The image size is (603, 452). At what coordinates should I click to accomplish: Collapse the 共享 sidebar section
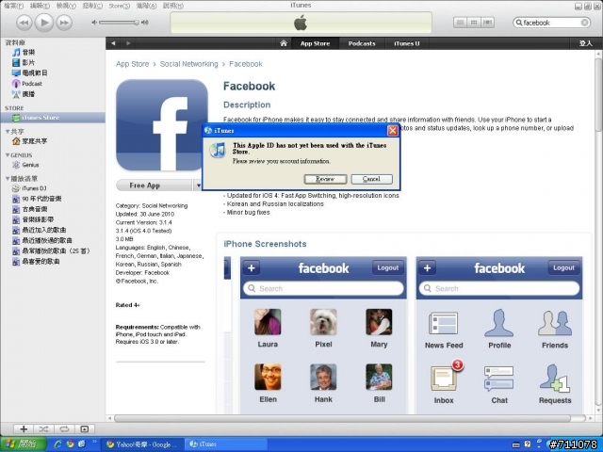pyautogui.click(x=8, y=132)
